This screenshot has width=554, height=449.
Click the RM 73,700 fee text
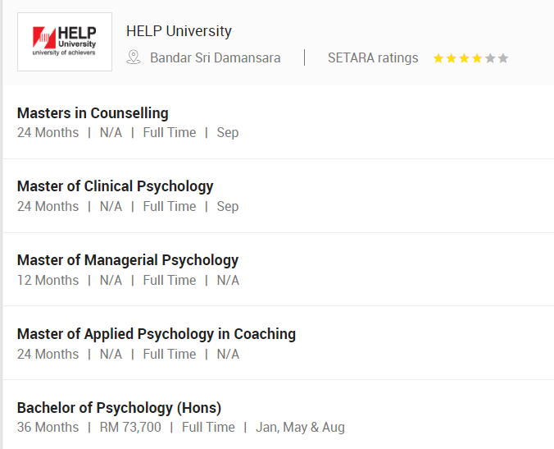[130, 428]
